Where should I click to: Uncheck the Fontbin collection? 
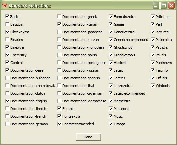pyautogui.click(x=59, y=109)
